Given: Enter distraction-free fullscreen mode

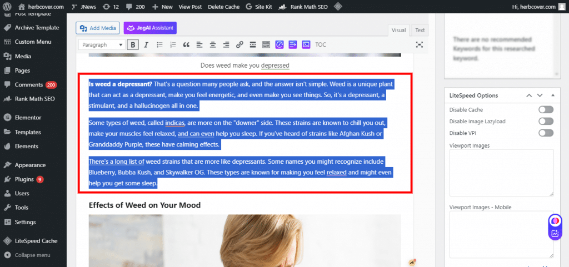Looking at the screenshot, I should [x=420, y=44].
